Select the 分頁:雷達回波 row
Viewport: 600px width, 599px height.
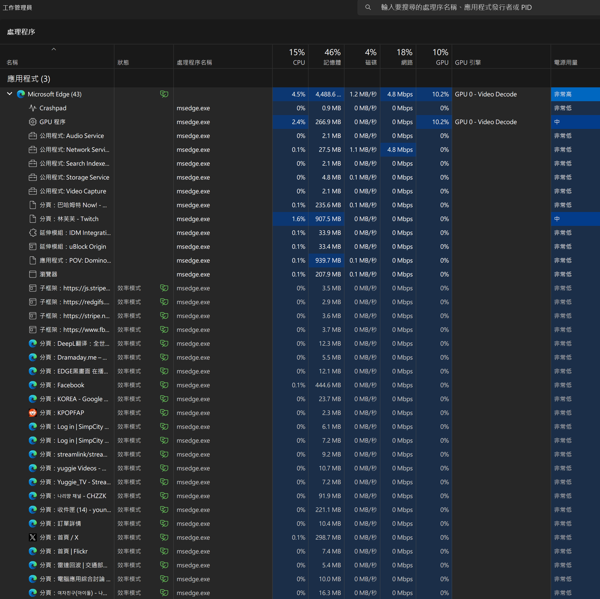300,565
